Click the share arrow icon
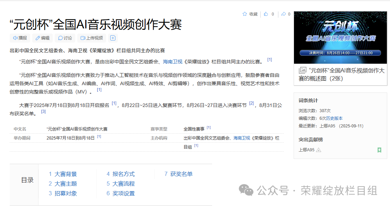This screenshot has width=390, height=206. click(x=283, y=14)
